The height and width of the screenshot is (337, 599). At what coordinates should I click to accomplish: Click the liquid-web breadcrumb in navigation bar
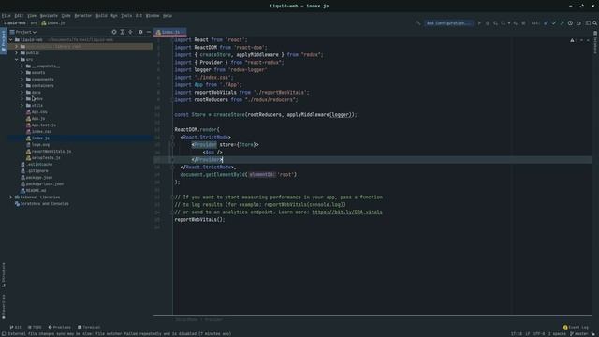[15, 23]
